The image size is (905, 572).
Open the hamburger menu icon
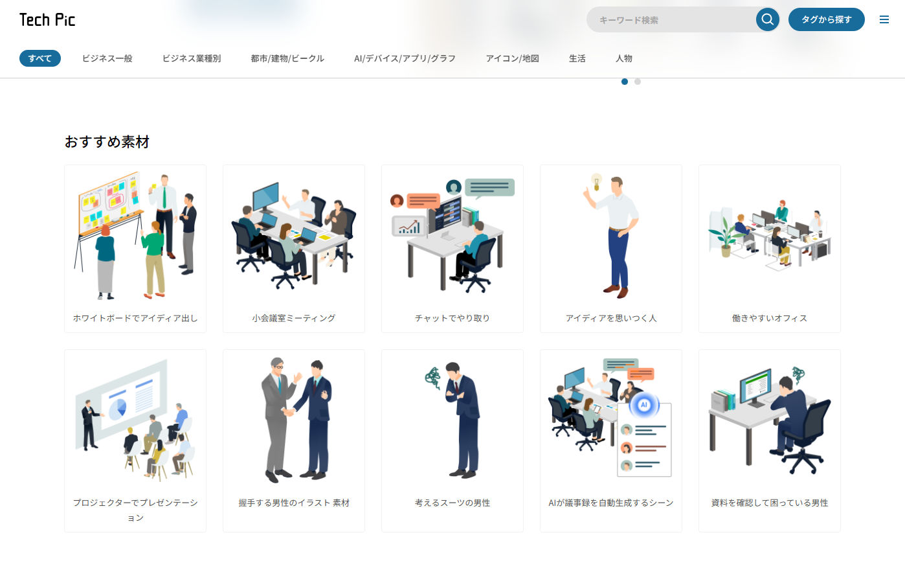884,19
